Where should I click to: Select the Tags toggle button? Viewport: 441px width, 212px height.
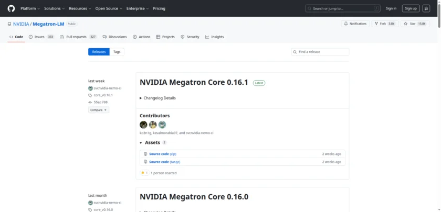(117, 52)
